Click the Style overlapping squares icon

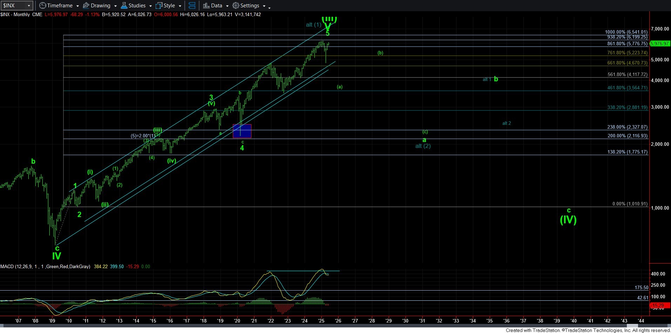(159, 6)
